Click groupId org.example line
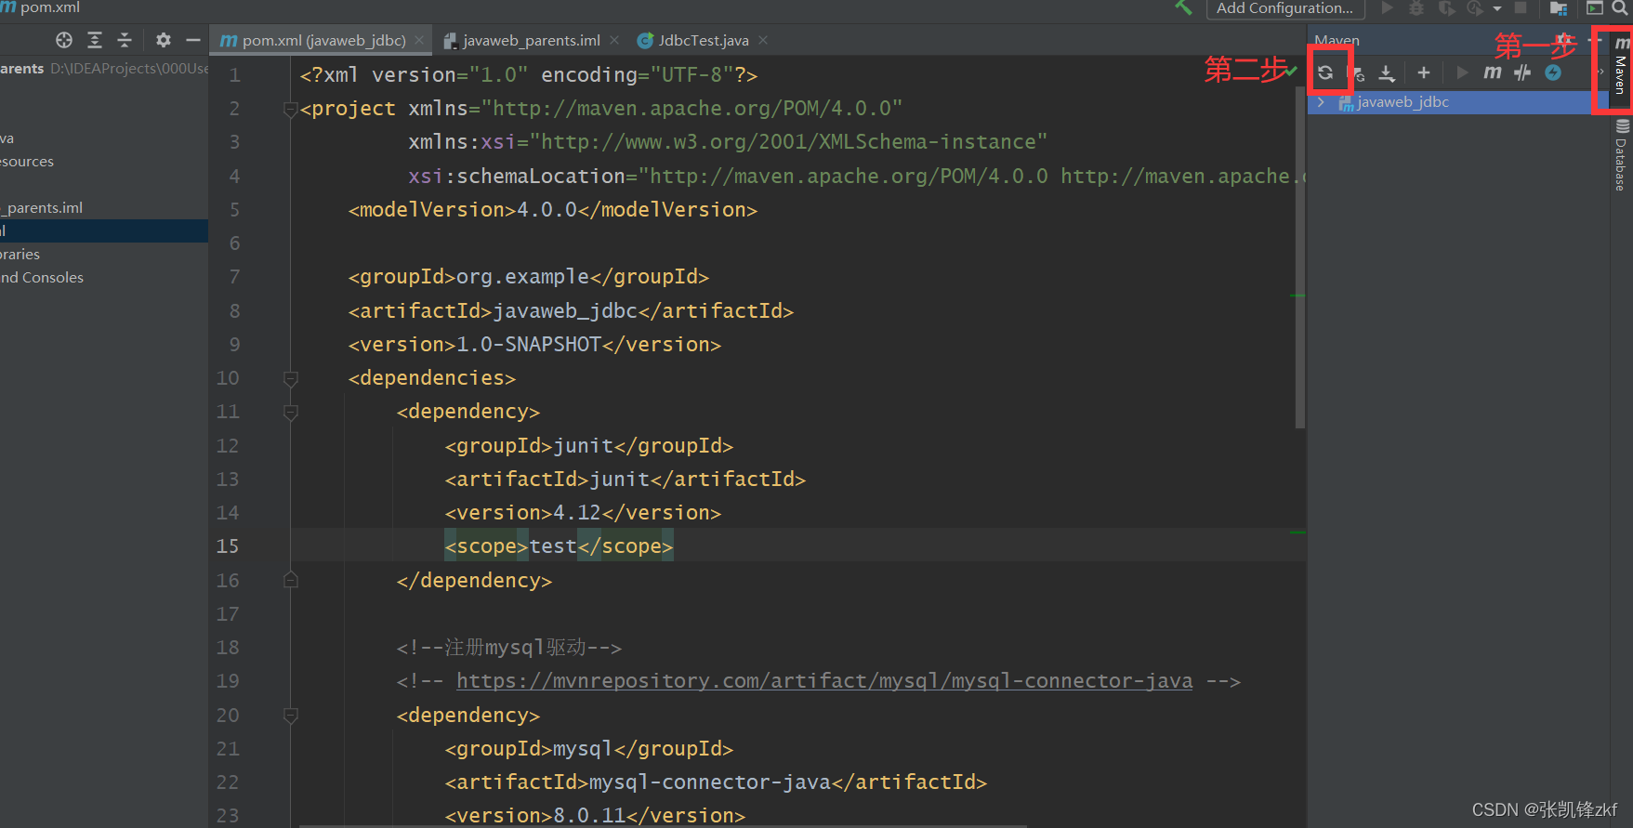 coord(529,276)
